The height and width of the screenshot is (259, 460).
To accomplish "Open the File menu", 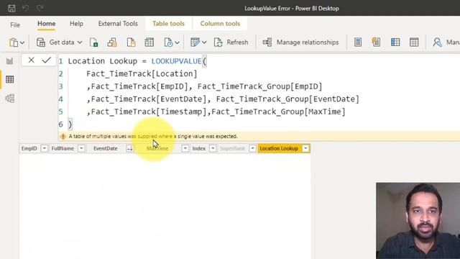I will point(15,24).
